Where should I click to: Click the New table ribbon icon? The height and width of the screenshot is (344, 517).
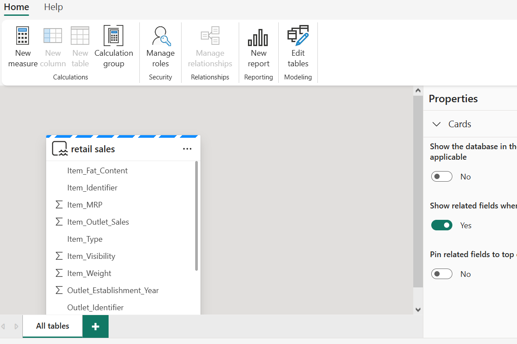80,36
